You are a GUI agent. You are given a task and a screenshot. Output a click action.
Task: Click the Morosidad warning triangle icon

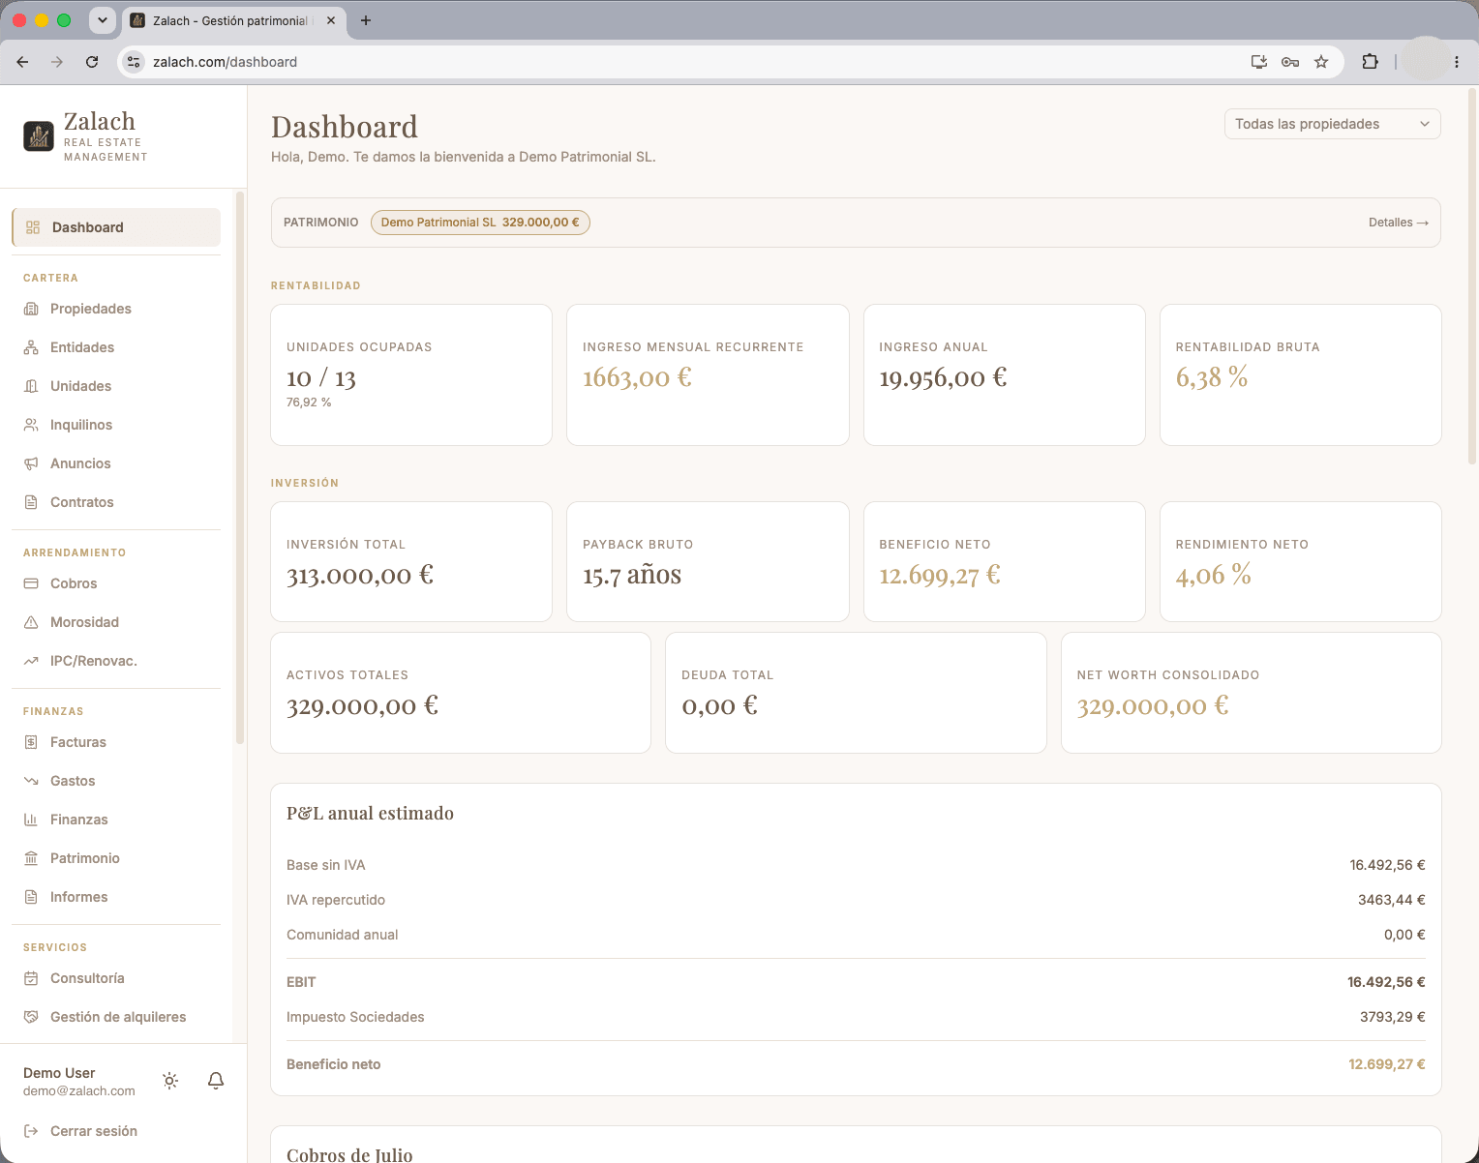point(31,622)
